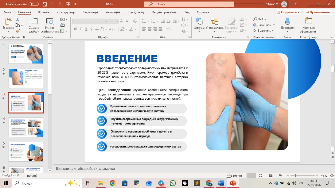The image size is (335, 188).
Task: Click the zoom in plus button
Action: click(317, 176)
